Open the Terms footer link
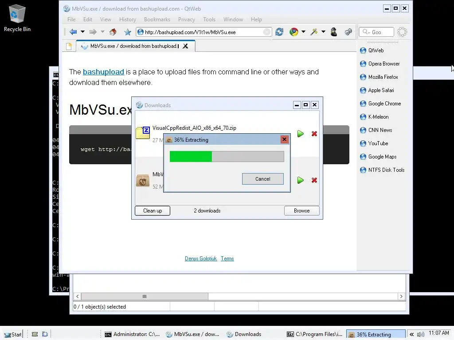 (227, 259)
